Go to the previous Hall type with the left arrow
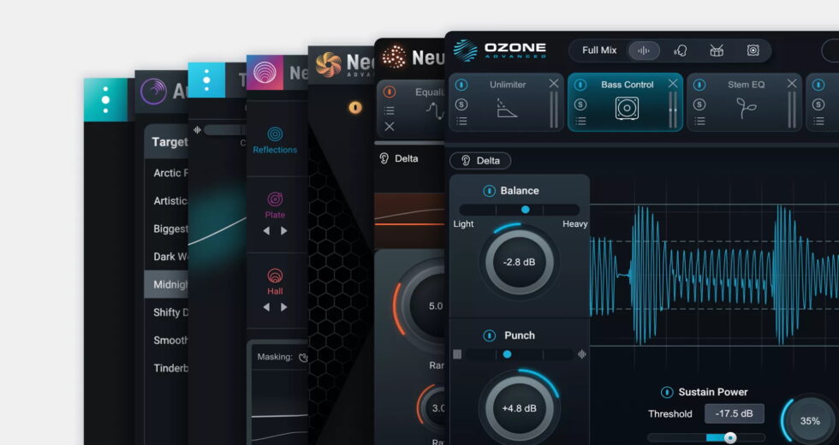This screenshot has height=445, width=839. 266,307
